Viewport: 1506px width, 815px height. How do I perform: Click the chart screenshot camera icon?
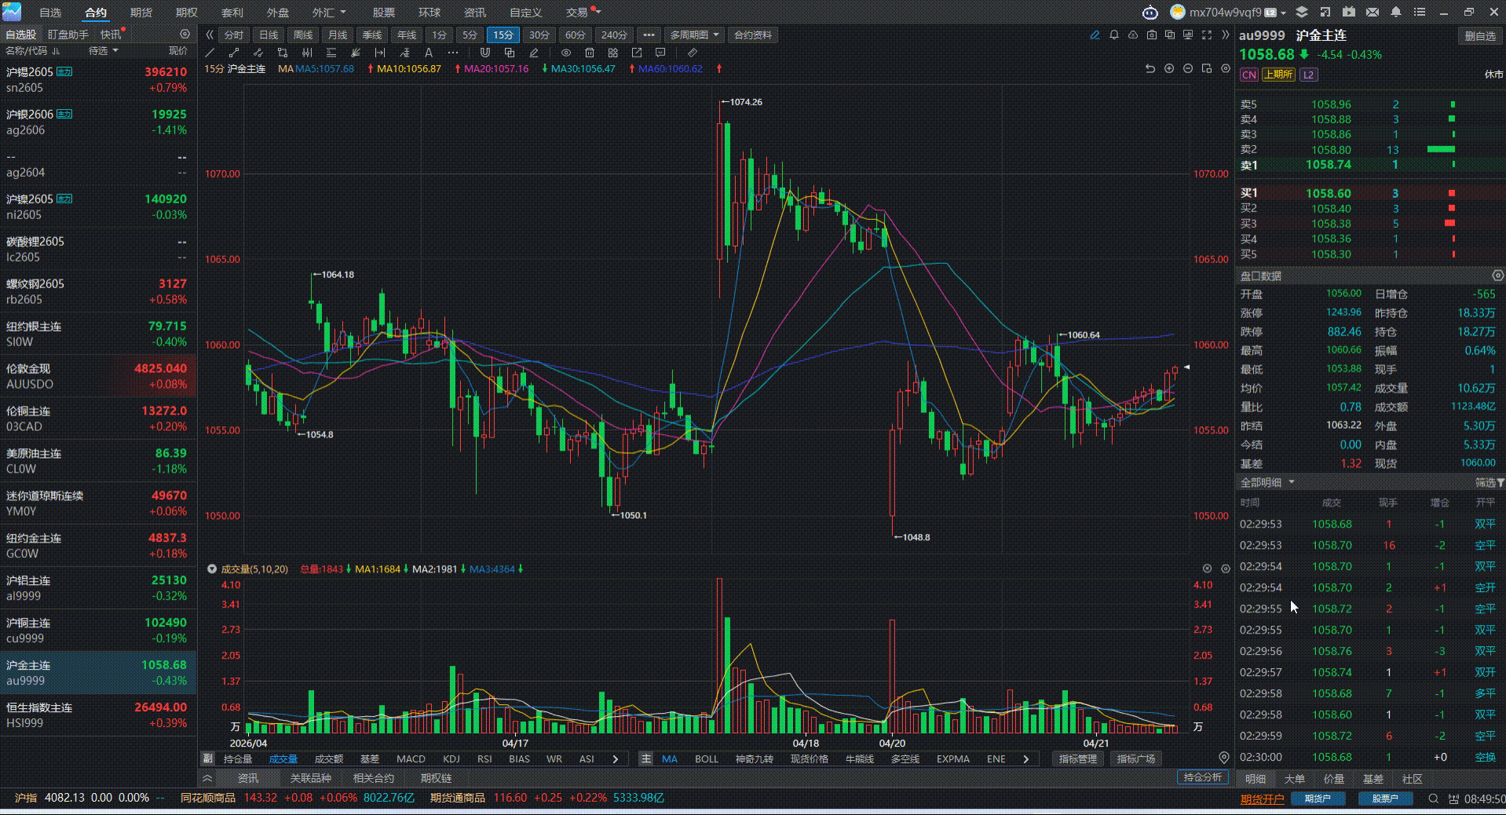1152,35
